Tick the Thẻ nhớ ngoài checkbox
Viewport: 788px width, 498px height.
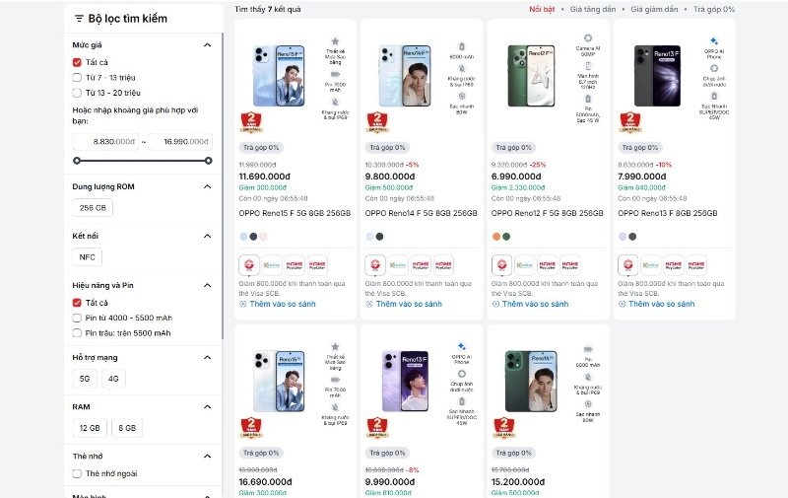coord(77,473)
